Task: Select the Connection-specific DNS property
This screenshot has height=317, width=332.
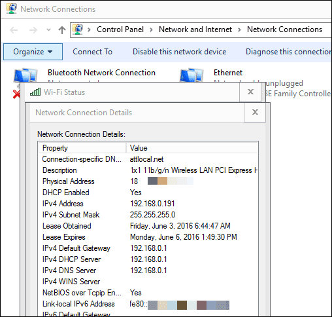Action: (x=82, y=159)
